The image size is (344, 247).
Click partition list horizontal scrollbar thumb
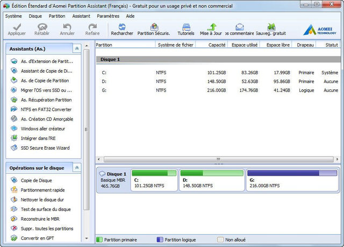click(x=219, y=159)
